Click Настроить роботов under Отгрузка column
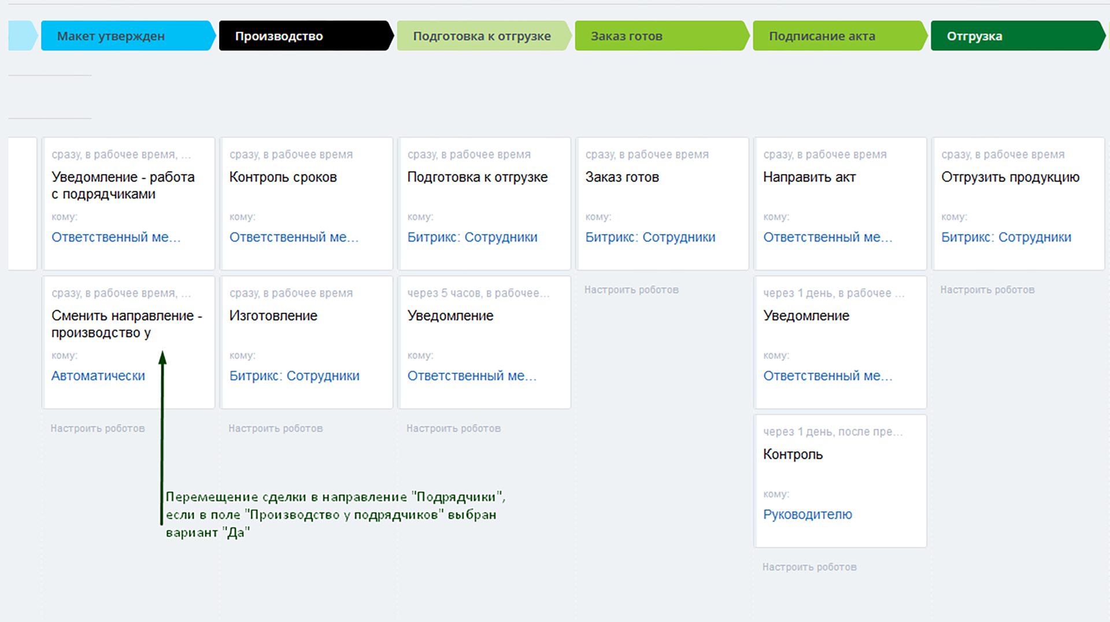This screenshot has height=622, width=1110. pyautogui.click(x=987, y=290)
